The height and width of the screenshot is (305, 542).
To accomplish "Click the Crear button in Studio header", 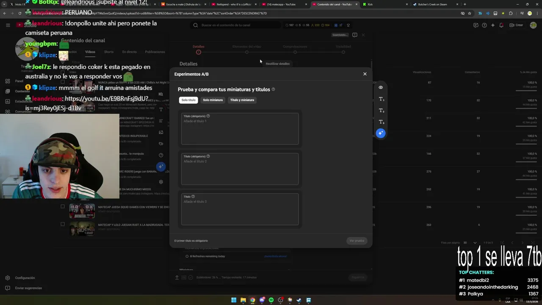I will click(516, 25).
